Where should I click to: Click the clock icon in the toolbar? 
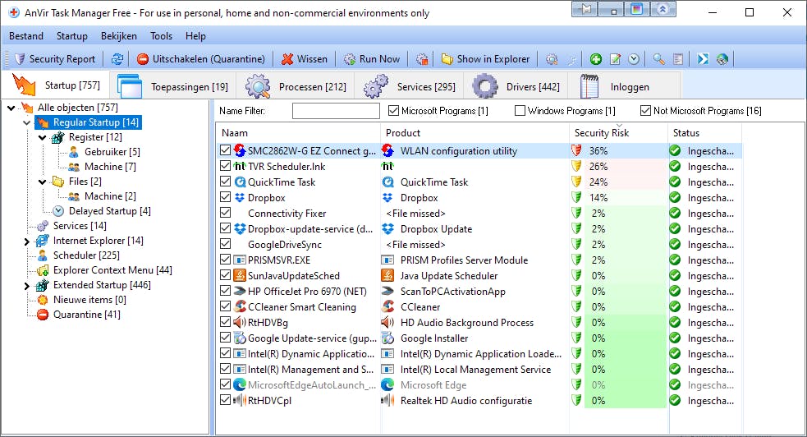point(634,59)
